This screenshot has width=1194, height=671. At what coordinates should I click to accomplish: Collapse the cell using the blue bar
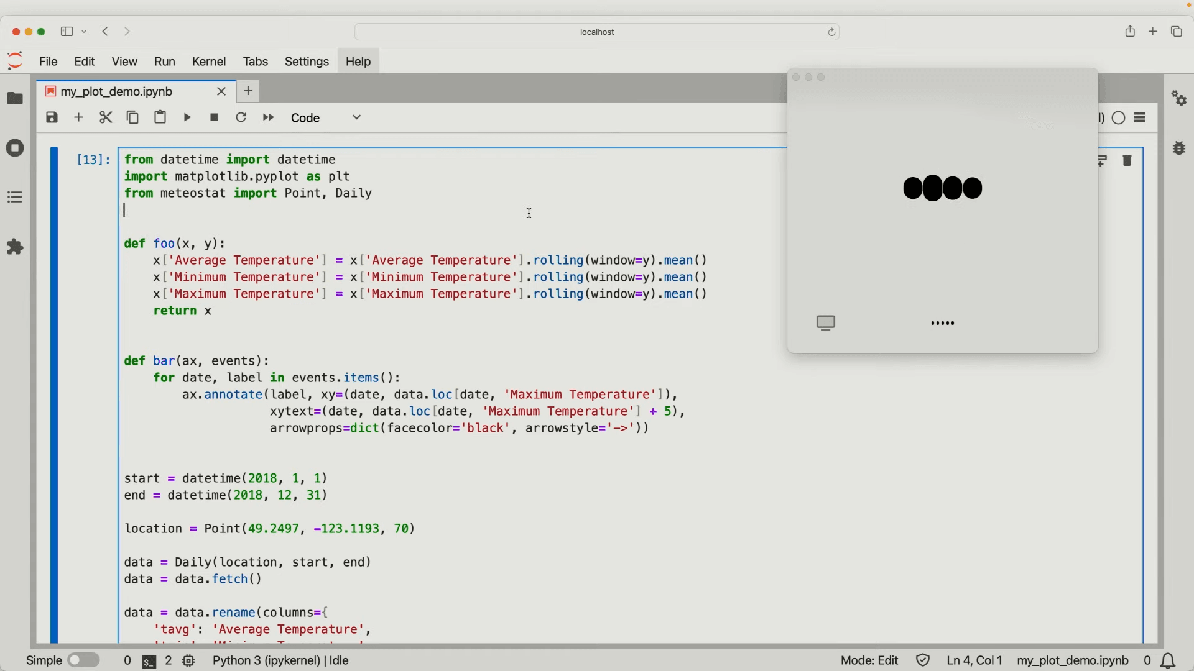pos(54,395)
